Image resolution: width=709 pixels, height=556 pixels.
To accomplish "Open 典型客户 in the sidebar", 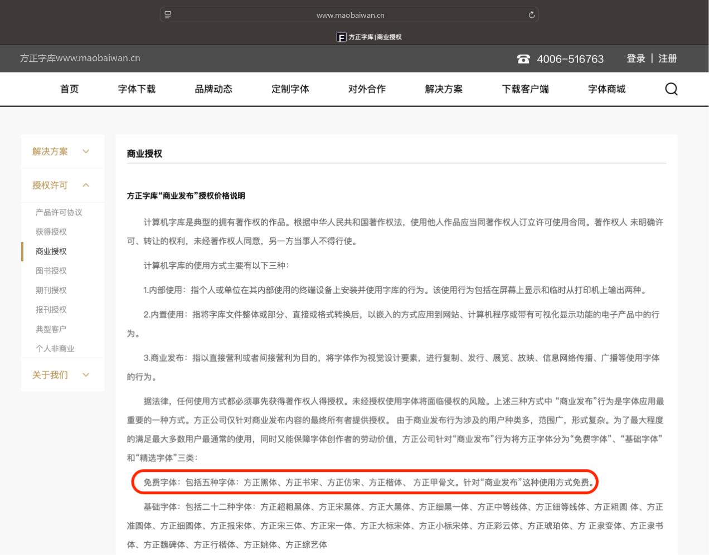I will coord(51,329).
